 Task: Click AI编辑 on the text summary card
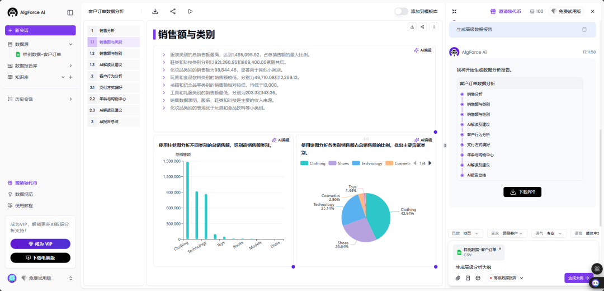tap(423, 50)
